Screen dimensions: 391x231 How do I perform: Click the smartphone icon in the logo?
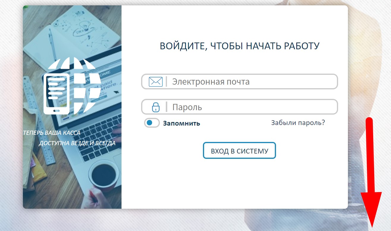[56, 94]
